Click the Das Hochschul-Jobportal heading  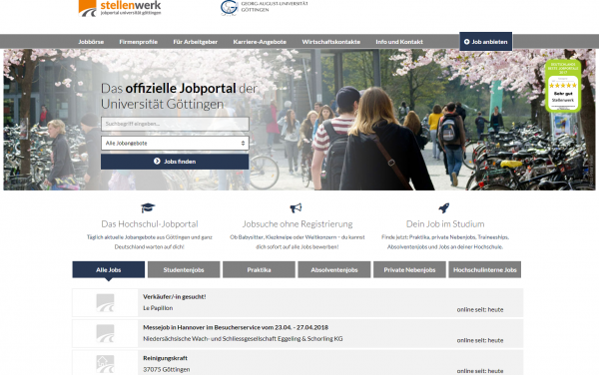point(150,224)
